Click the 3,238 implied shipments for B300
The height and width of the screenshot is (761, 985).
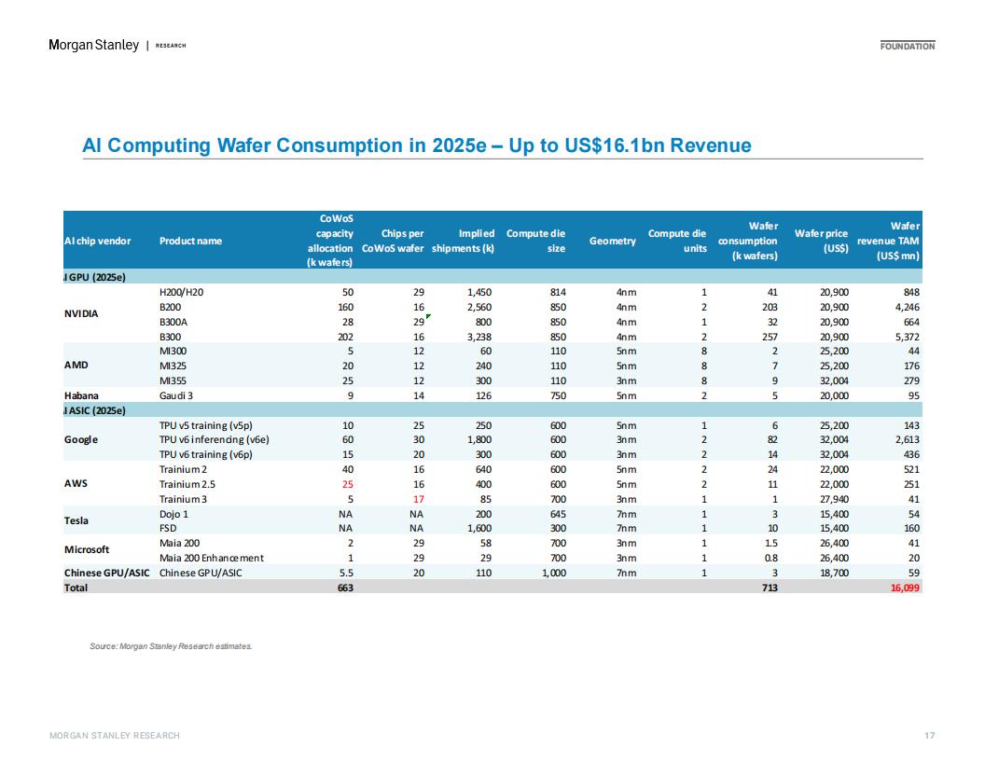pos(479,337)
